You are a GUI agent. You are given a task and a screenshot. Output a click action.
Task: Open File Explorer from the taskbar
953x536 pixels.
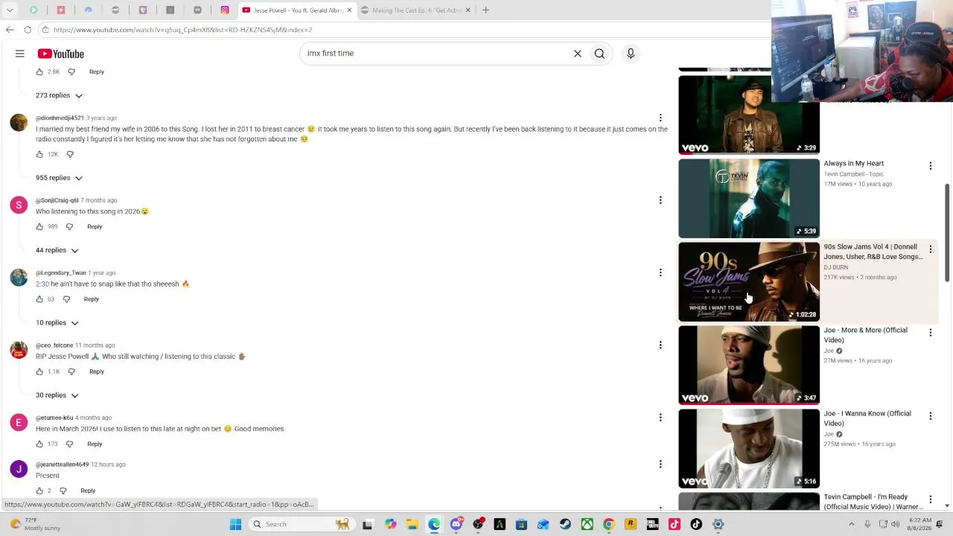click(x=412, y=524)
